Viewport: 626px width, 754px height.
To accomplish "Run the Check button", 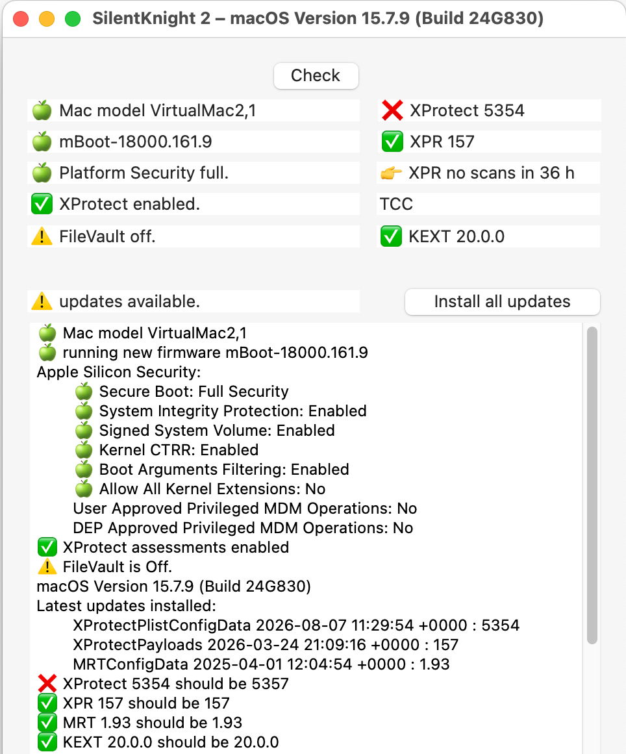I will (316, 75).
